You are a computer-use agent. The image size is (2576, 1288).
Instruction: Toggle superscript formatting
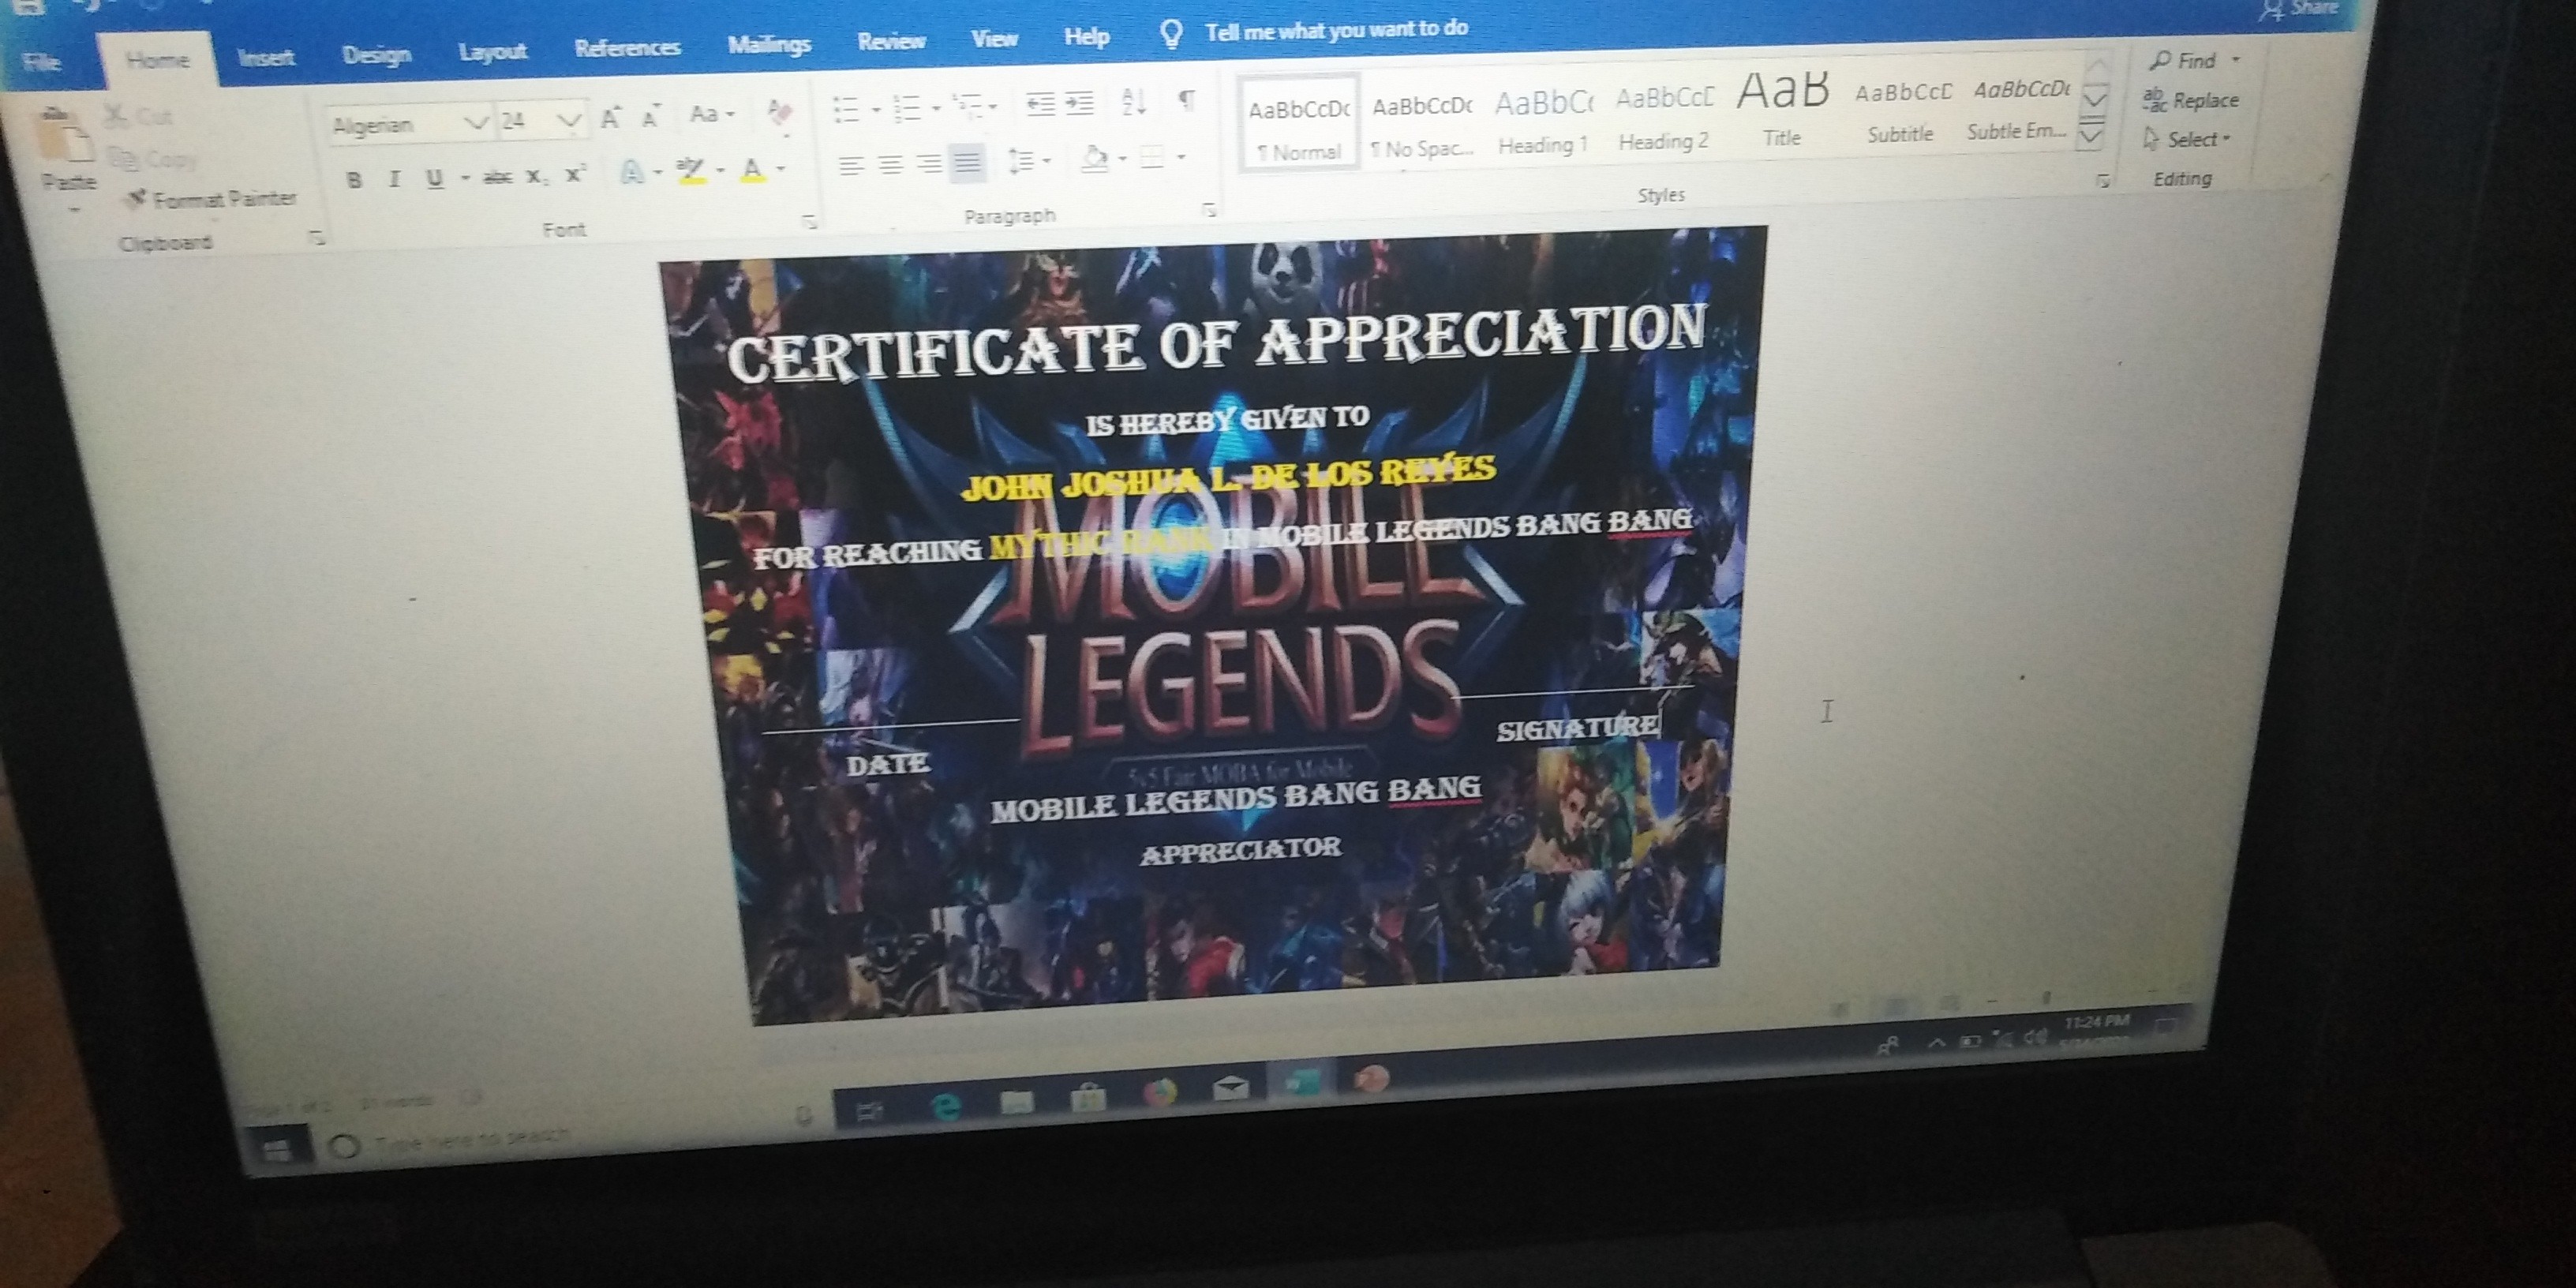pos(575,175)
